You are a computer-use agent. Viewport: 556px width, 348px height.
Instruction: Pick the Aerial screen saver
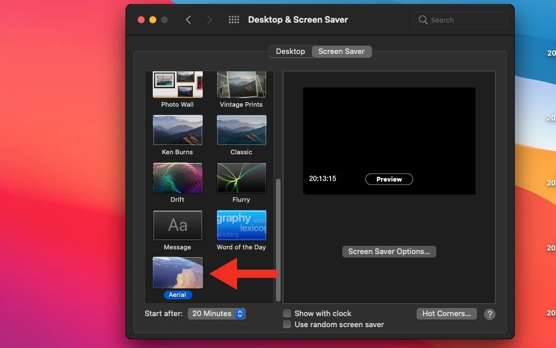click(177, 273)
